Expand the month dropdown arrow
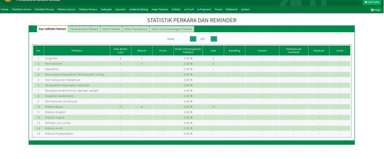This screenshot has height=159, width=384. pos(193,39)
